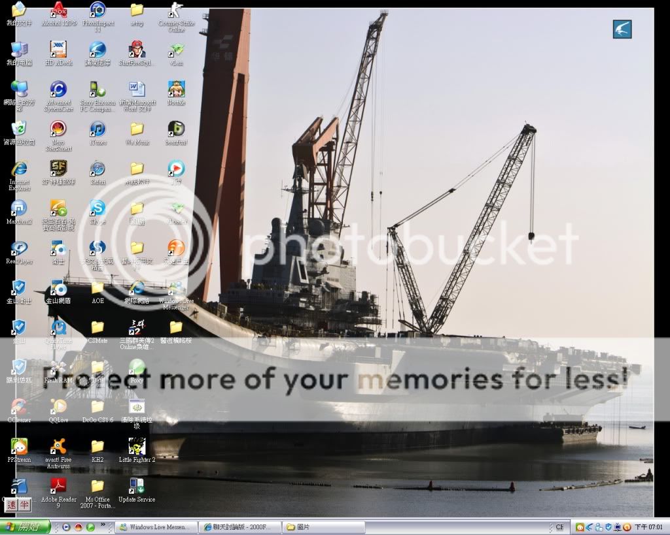Click the 開始 Start button
Screen dimensions: 670x535
tap(25, 527)
